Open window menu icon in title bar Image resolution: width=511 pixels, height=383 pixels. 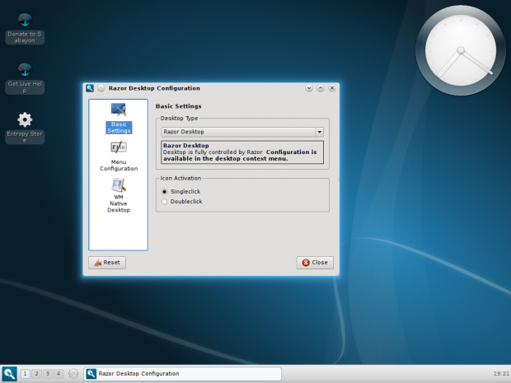90,88
